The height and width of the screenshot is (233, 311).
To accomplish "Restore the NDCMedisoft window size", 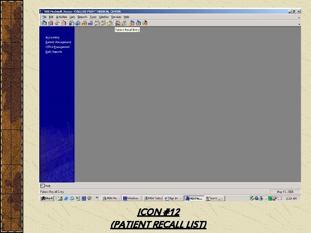I will click(294, 12).
